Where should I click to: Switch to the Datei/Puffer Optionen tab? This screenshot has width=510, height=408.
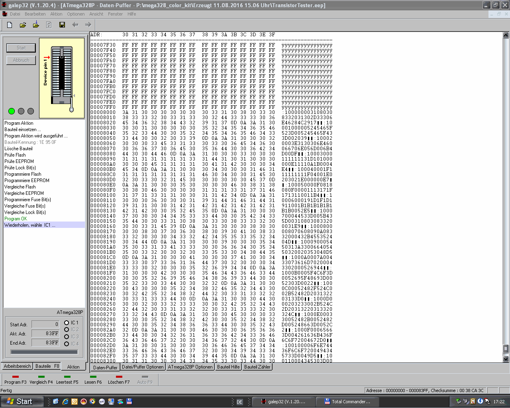click(143, 367)
